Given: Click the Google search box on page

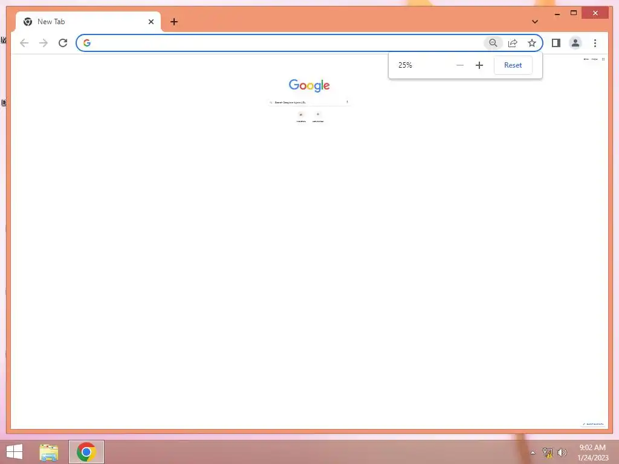Looking at the screenshot, I should (309, 102).
